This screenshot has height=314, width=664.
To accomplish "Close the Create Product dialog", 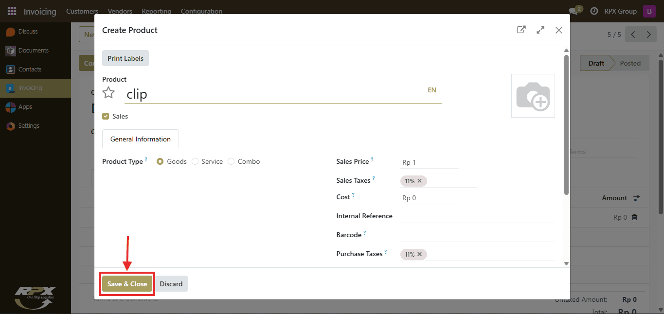I will point(559,30).
